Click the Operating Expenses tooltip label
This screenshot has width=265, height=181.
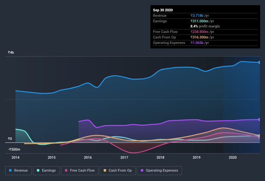pyautogui.click(x=169, y=43)
